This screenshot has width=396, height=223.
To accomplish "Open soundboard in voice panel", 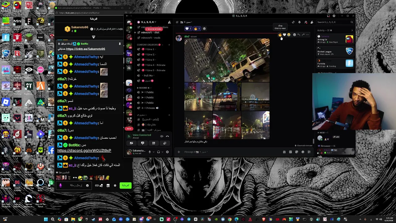I will click(x=165, y=143).
